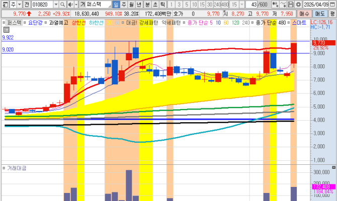The height and width of the screenshot is (201, 337).
Task: Select the 일 daily chart period button
Action: coord(116,4)
